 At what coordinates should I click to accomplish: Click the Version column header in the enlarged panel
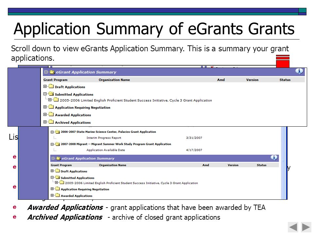[252, 80]
